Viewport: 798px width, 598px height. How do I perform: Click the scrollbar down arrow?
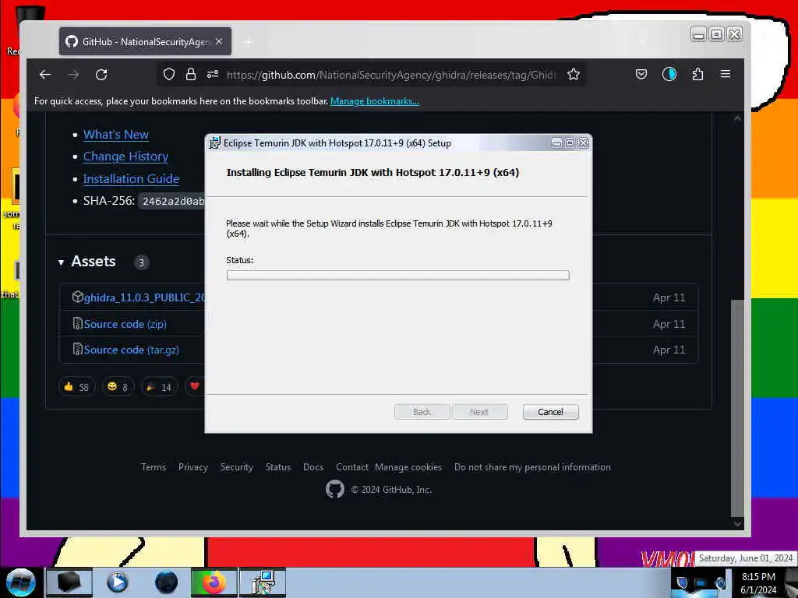click(x=737, y=523)
